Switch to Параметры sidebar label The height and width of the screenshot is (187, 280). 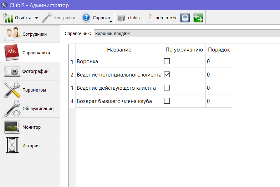[34, 90]
